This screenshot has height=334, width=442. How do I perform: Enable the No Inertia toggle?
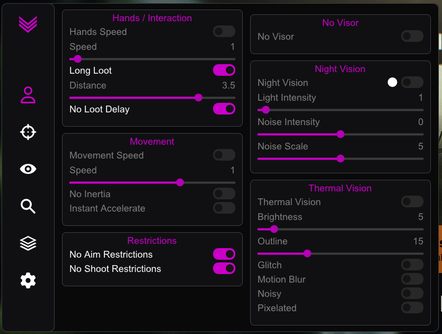224,194
